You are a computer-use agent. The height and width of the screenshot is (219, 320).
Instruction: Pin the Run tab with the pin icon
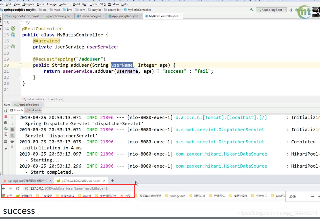[x=6, y=149]
